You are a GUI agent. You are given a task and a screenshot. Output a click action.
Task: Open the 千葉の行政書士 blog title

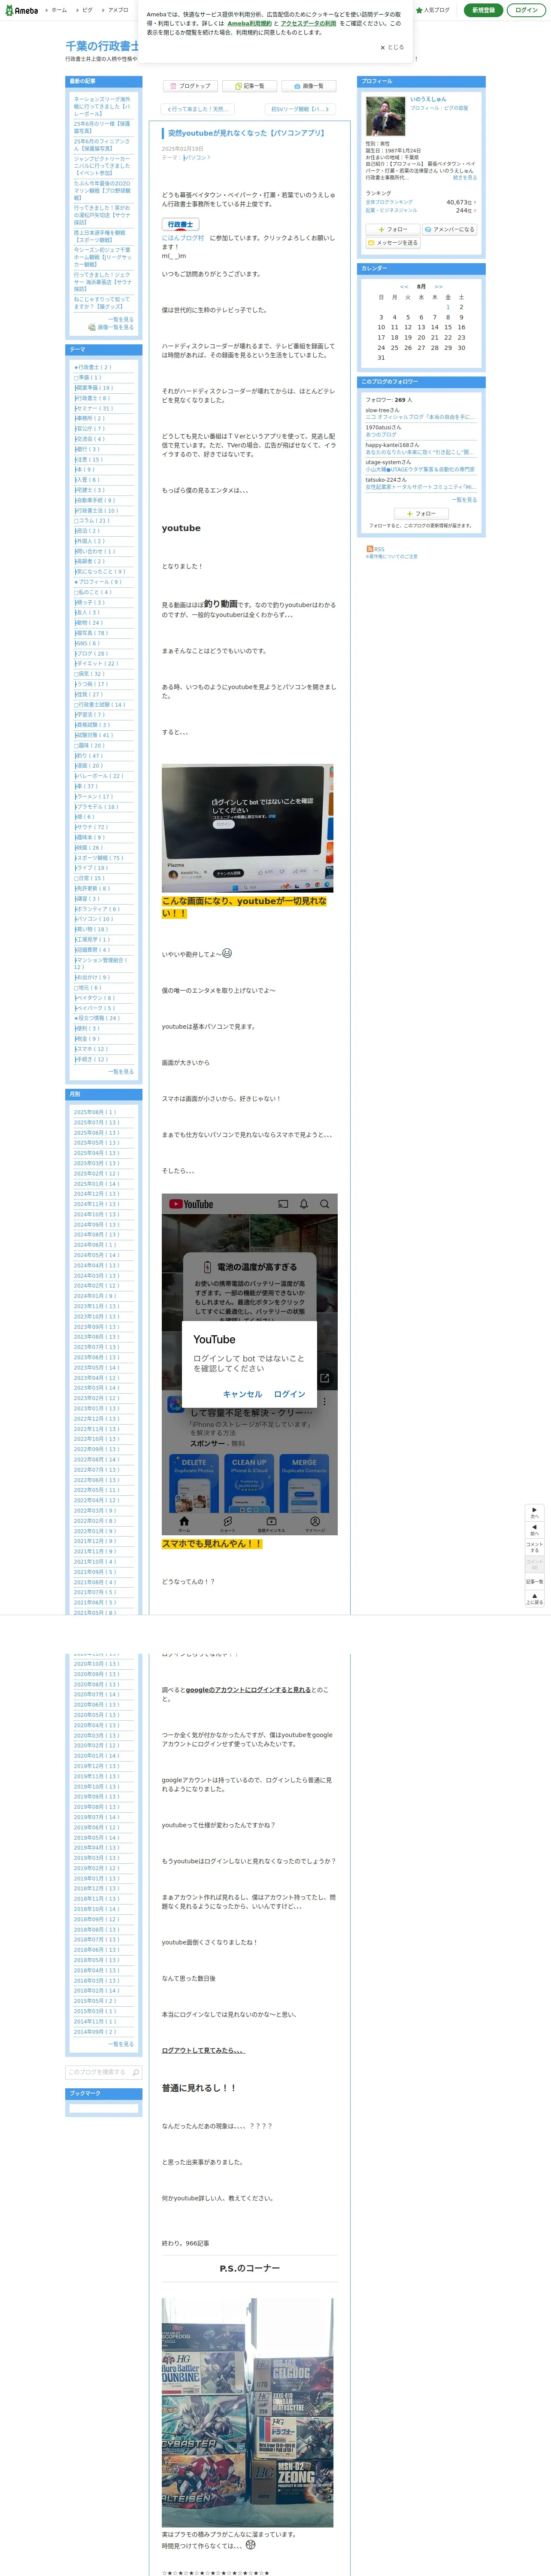tap(102, 46)
